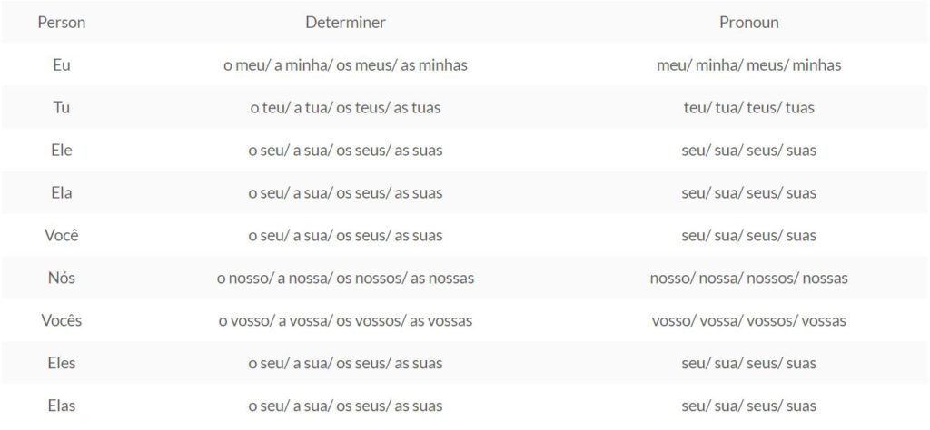Click the Person column header
This screenshot has height=430, width=930.
(x=62, y=23)
